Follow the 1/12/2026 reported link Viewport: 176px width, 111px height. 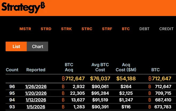[x=36, y=100]
